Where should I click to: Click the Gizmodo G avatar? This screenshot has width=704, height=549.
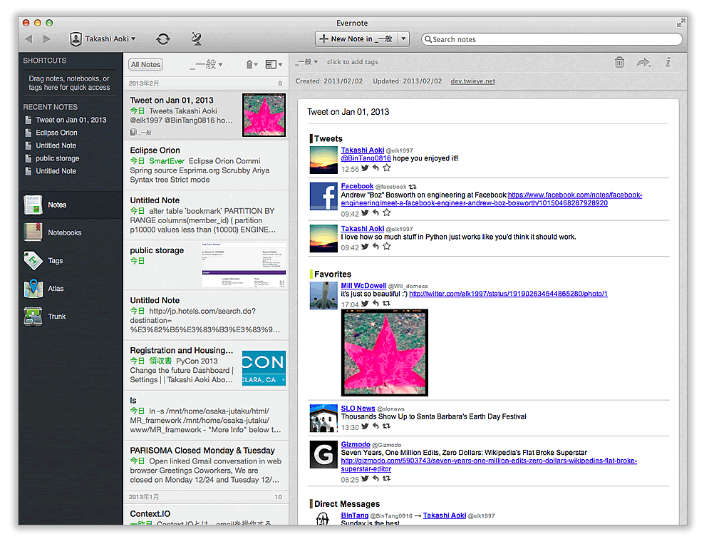(x=323, y=455)
